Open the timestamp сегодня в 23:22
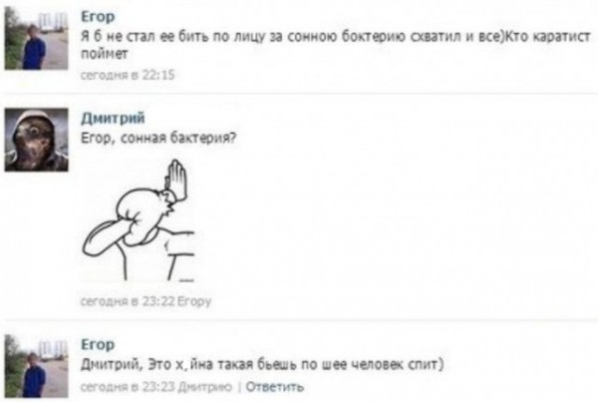 [x=128, y=301]
